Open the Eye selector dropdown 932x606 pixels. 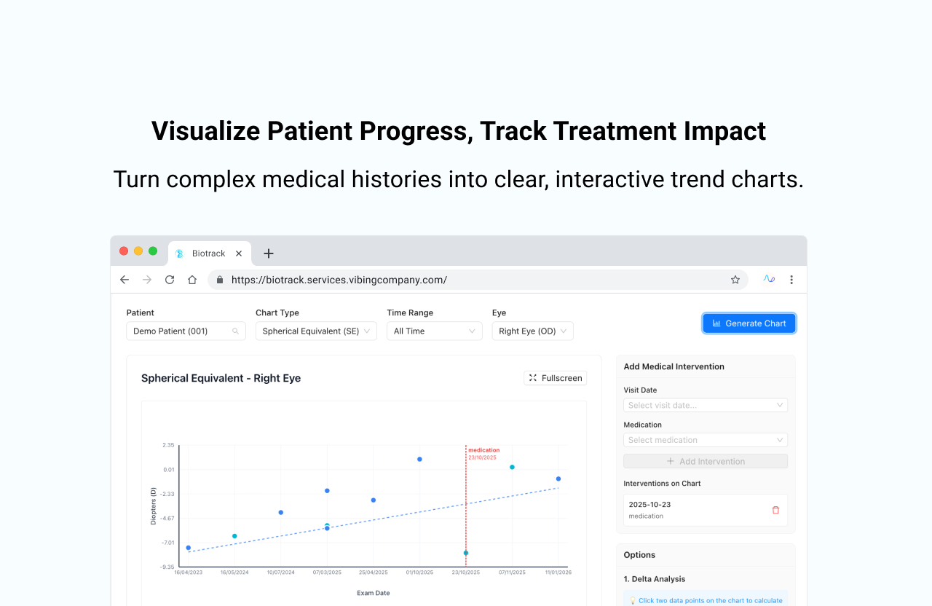pos(532,331)
